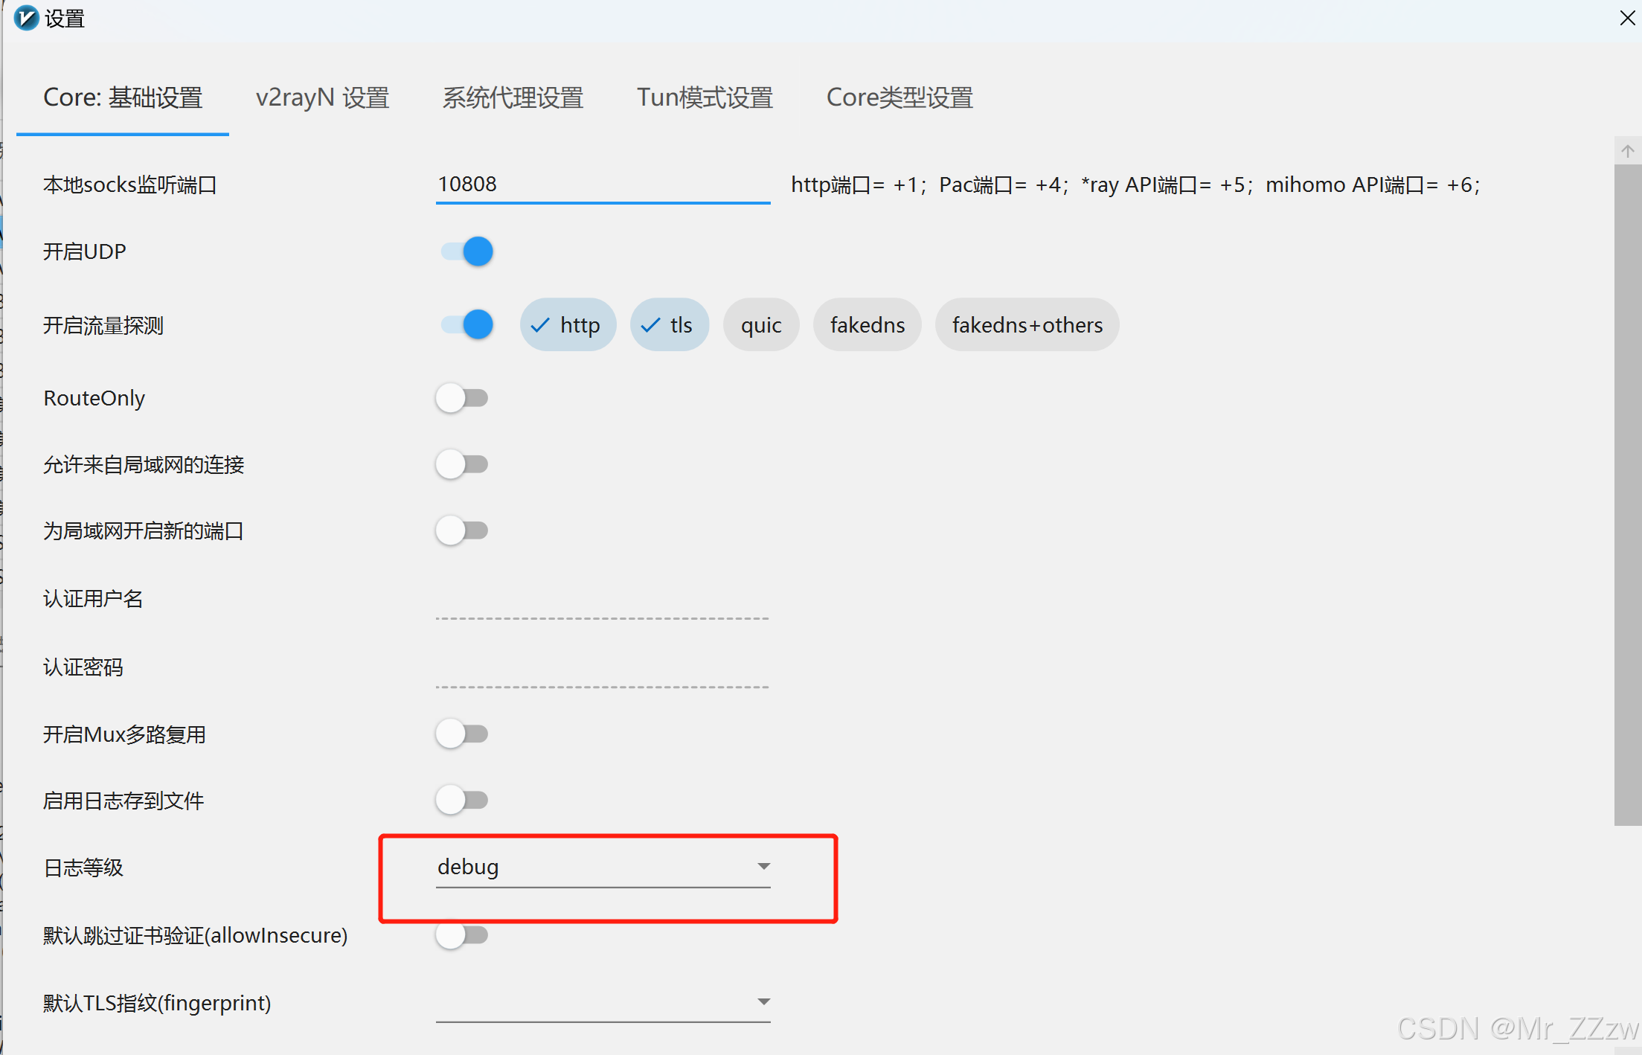Select the fakedns+others chip
This screenshot has height=1055, width=1642.
1026,325
